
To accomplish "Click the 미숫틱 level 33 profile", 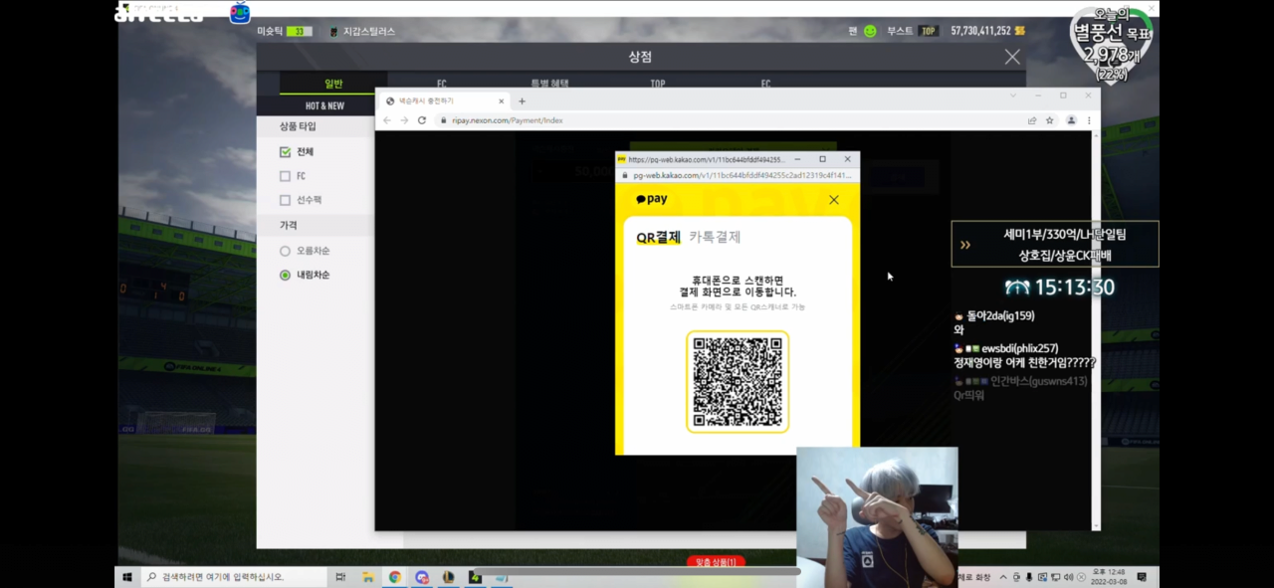I will click(285, 31).
